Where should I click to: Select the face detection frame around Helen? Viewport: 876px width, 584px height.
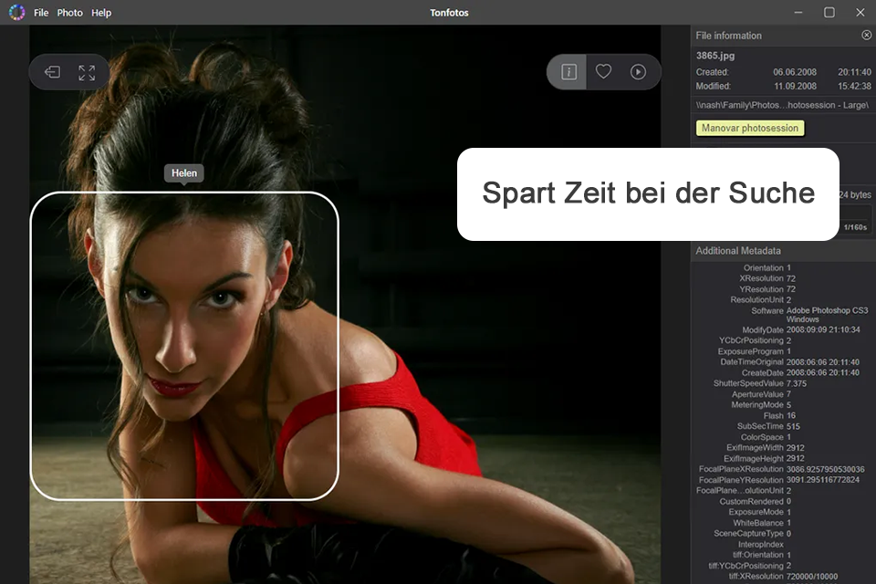pyautogui.click(x=184, y=345)
